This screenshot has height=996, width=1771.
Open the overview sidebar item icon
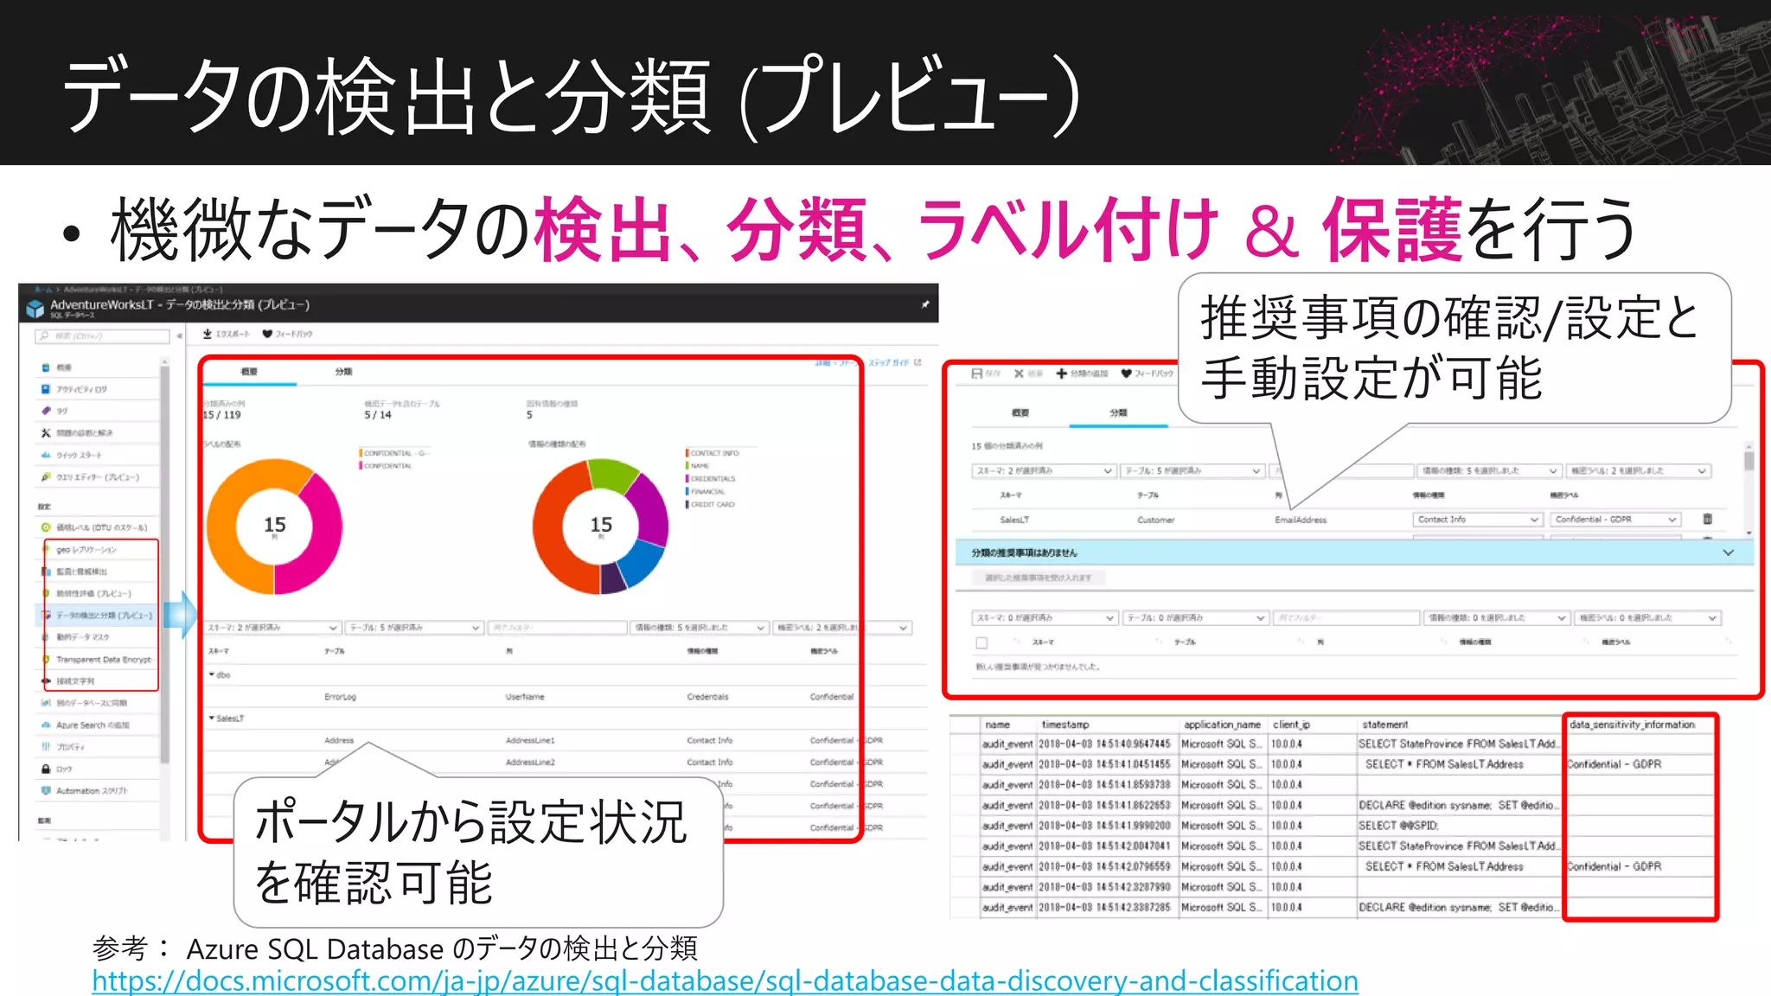(x=46, y=367)
